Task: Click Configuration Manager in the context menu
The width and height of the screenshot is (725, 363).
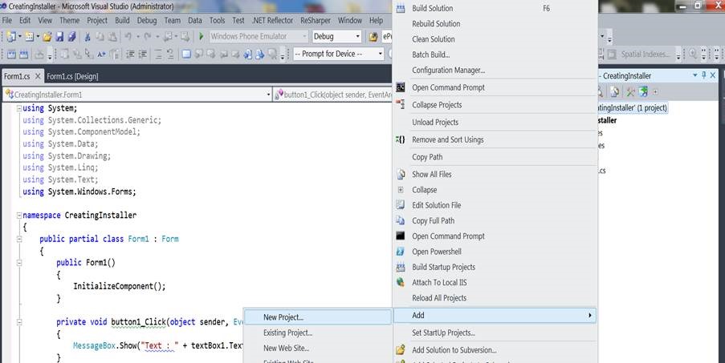Action: [x=448, y=71]
